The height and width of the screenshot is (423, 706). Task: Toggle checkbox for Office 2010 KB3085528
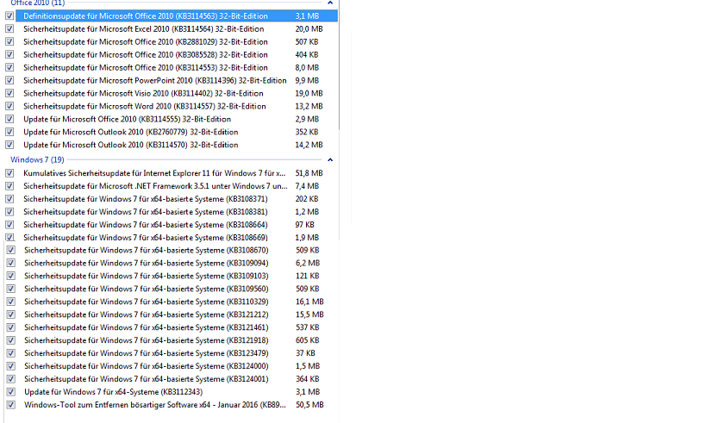click(9, 54)
